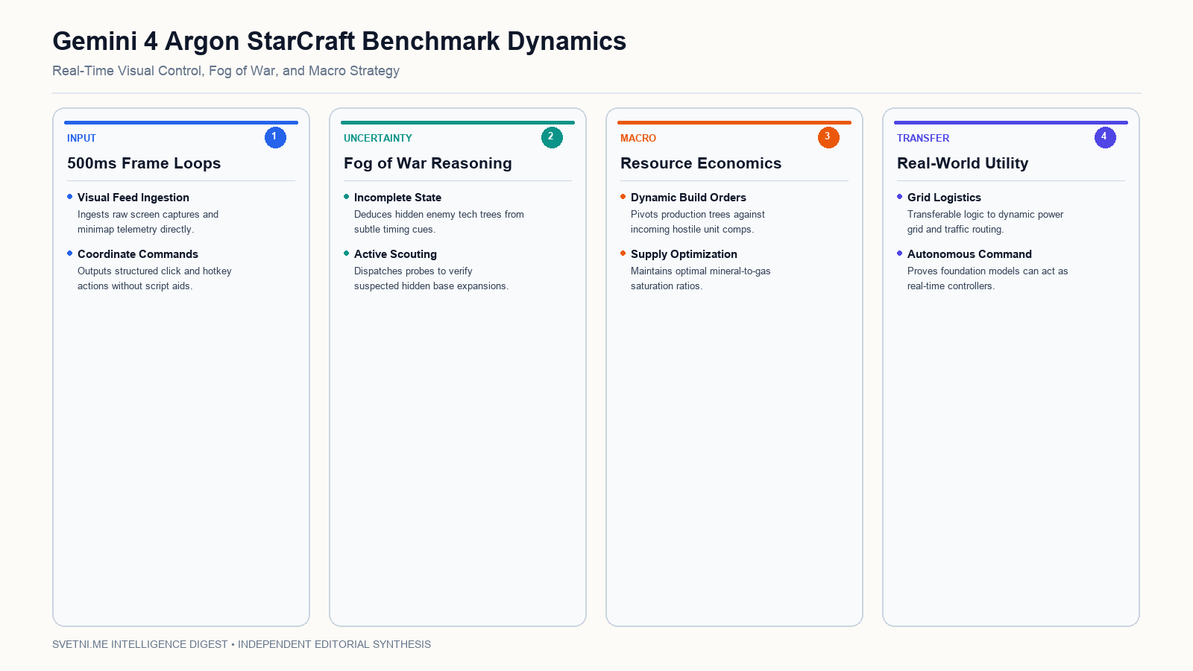Click the description "Dispatches probes to verify suspected hidden base expansions."
This screenshot has width=1193, height=671.
coord(431,279)
